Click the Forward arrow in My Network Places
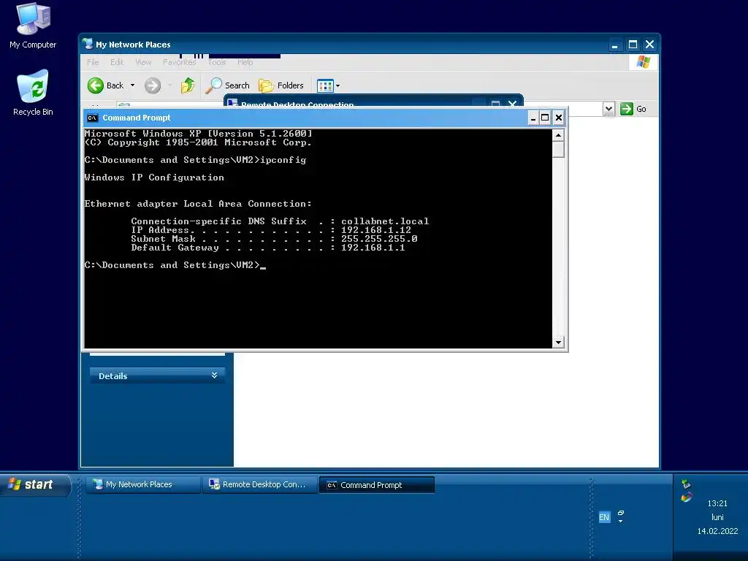This screenshot has height=561, width=748. tap(153, 85)
